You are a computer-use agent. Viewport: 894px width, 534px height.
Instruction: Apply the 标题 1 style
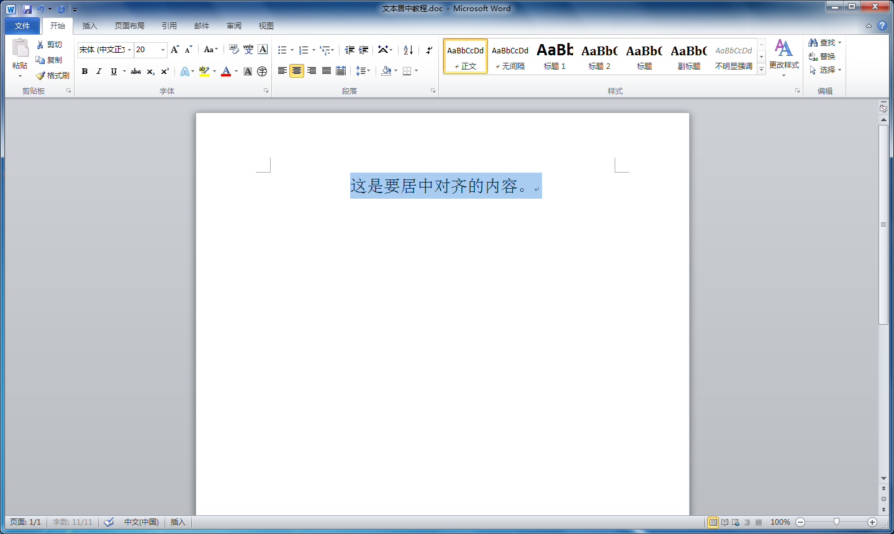click(555, 57)
